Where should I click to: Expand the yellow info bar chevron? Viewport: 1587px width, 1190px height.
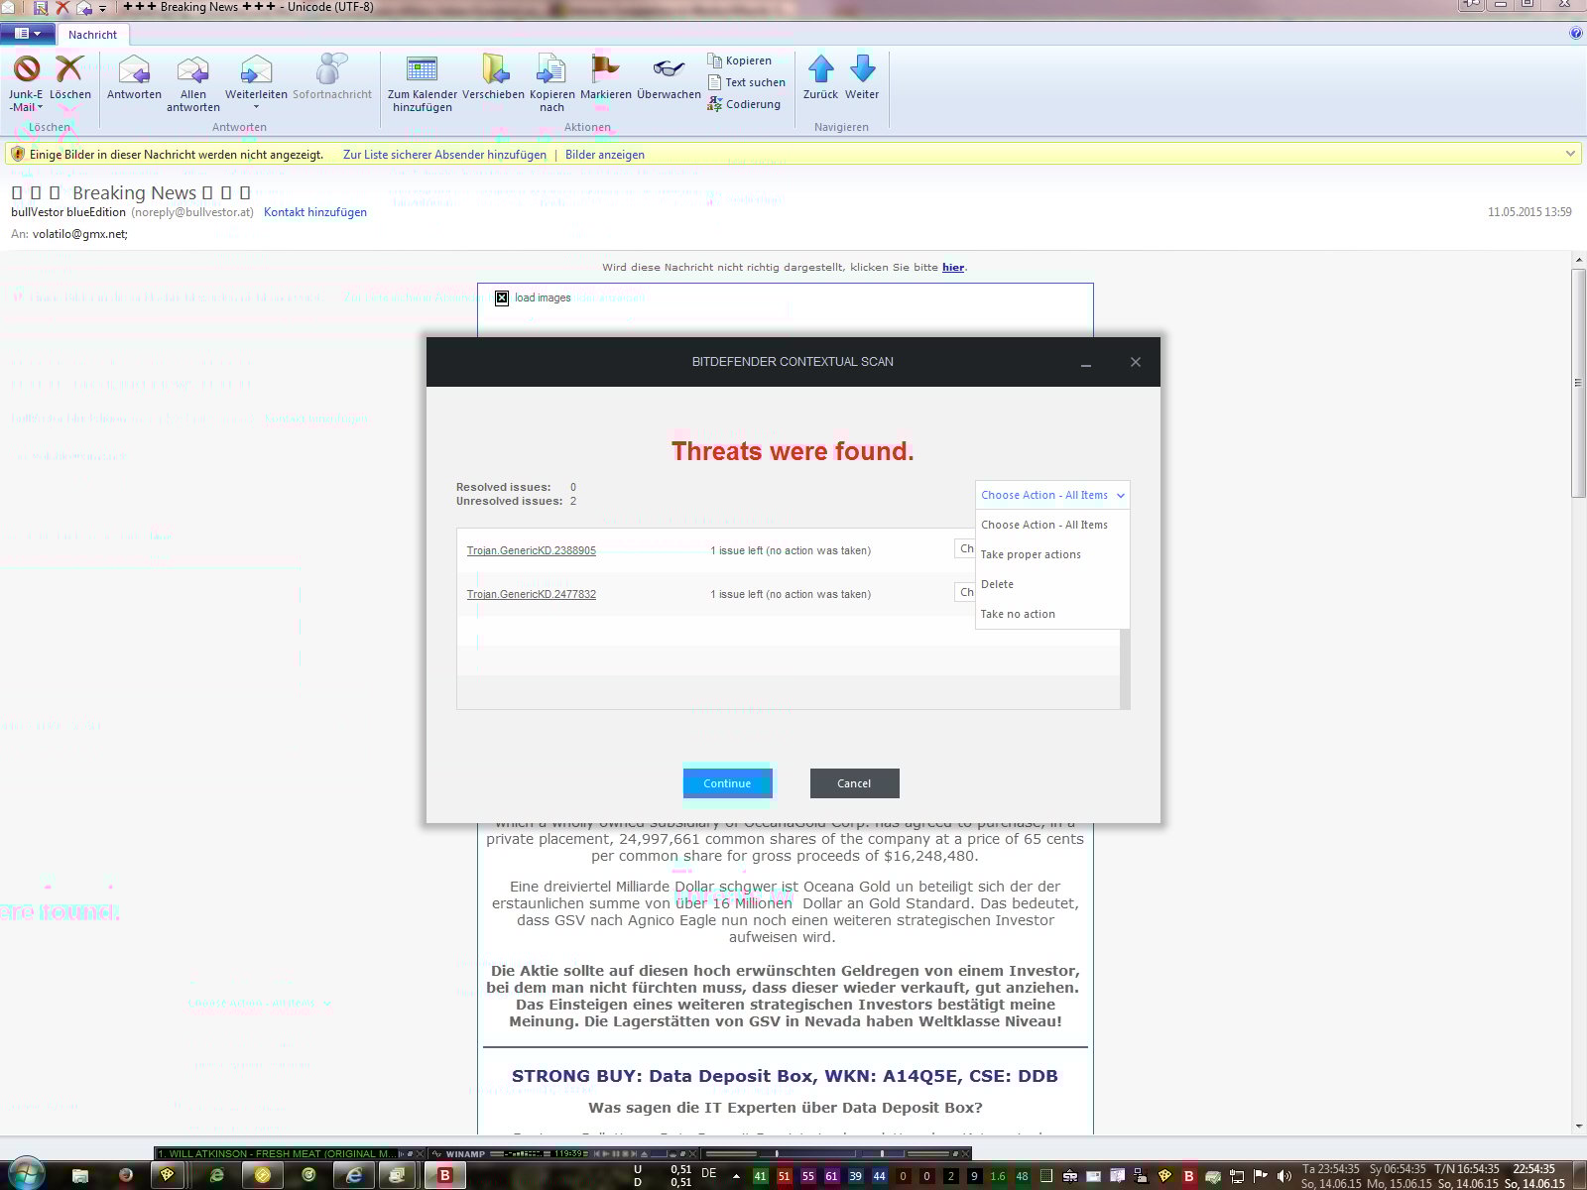(x=1570, y=154)
